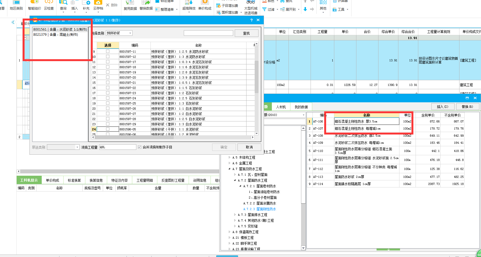Open the 插入 insert tool
This screenshot has height=257, width=481.
(74, 6)
